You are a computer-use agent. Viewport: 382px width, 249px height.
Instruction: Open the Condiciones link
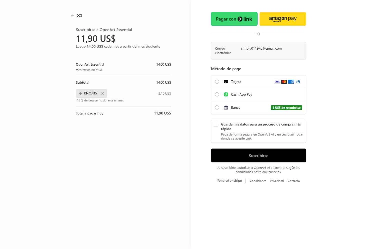pos(258,181)
